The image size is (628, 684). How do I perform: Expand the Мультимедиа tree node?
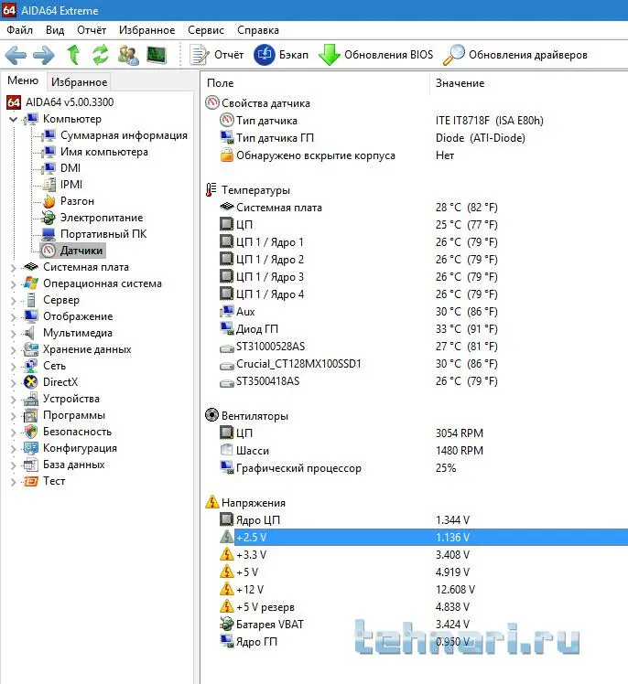tap(13, 334)
